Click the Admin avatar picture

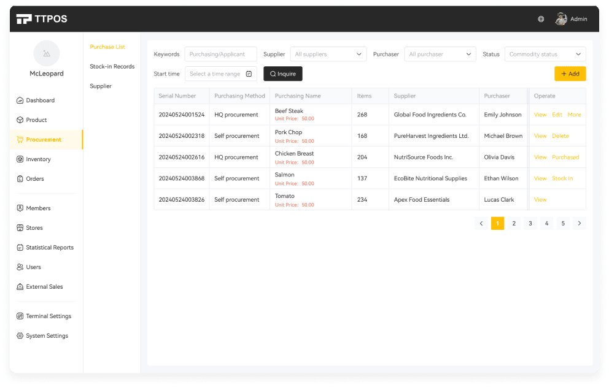coord(561,18)
